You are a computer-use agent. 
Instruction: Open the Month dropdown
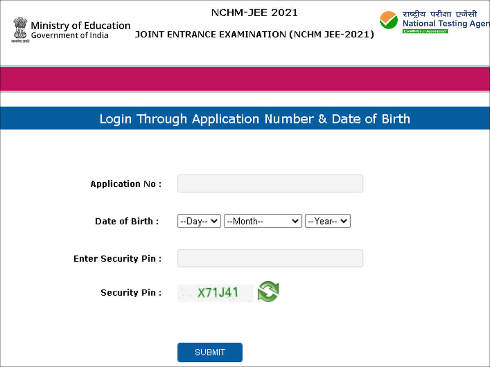click(263, 221)
